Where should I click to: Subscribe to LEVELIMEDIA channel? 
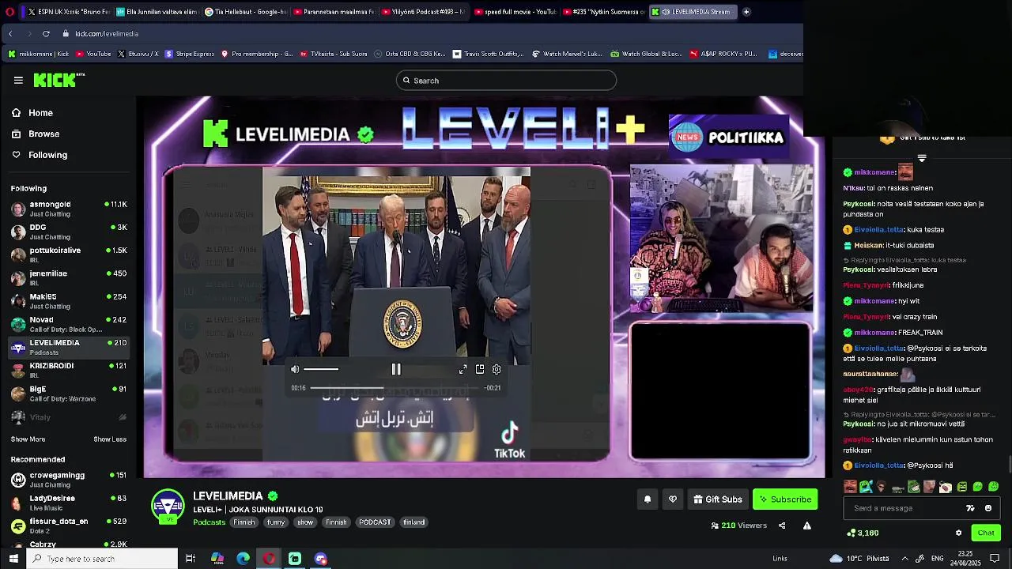(x=785, y=499)
